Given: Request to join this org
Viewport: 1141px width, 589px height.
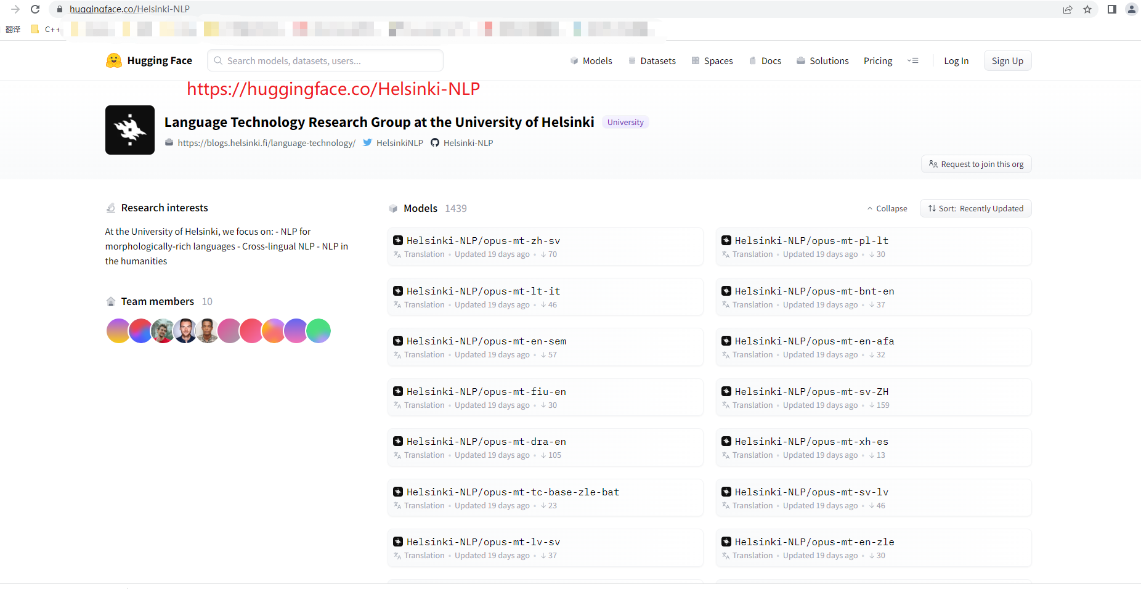Looking at the screenshot, I should (976, 164).
